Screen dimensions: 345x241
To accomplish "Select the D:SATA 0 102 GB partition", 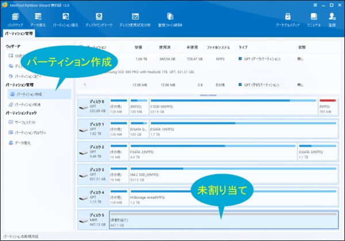I will tap(139, 129).
